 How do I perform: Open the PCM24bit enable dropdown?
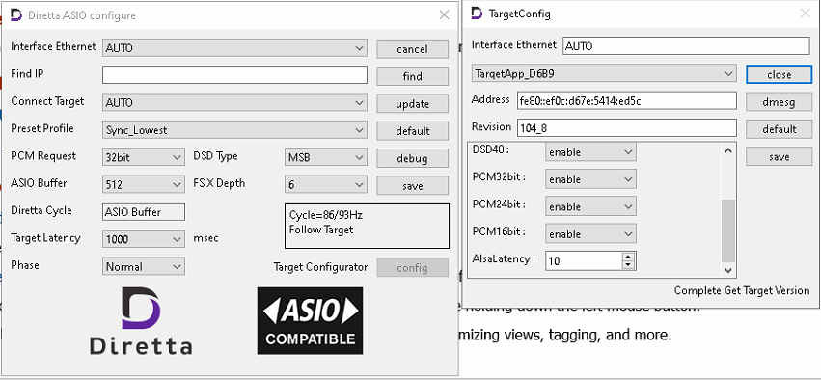coord(590,206)
